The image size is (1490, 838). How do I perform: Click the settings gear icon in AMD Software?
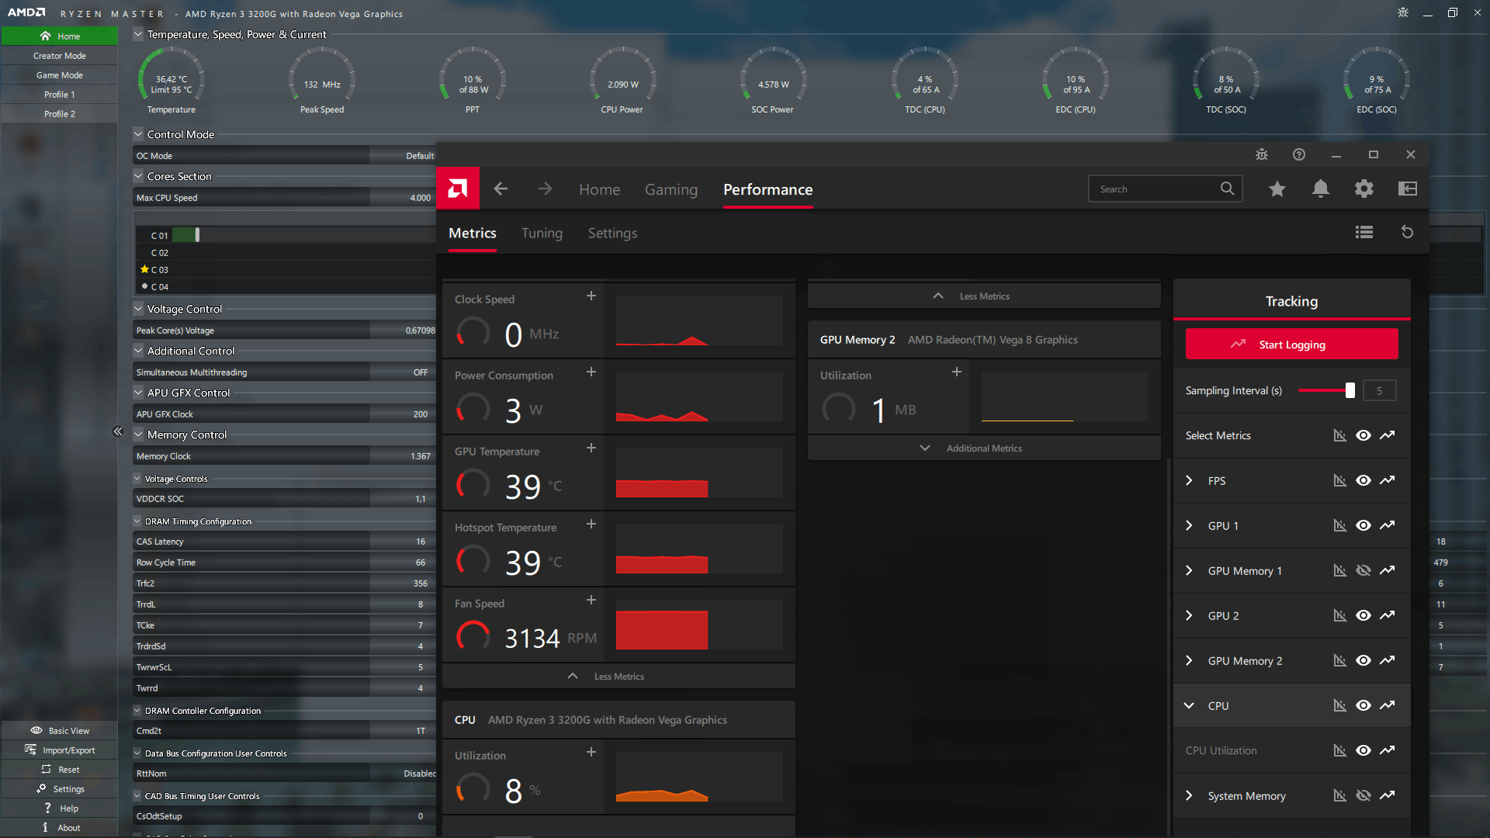coord(1364,189)
